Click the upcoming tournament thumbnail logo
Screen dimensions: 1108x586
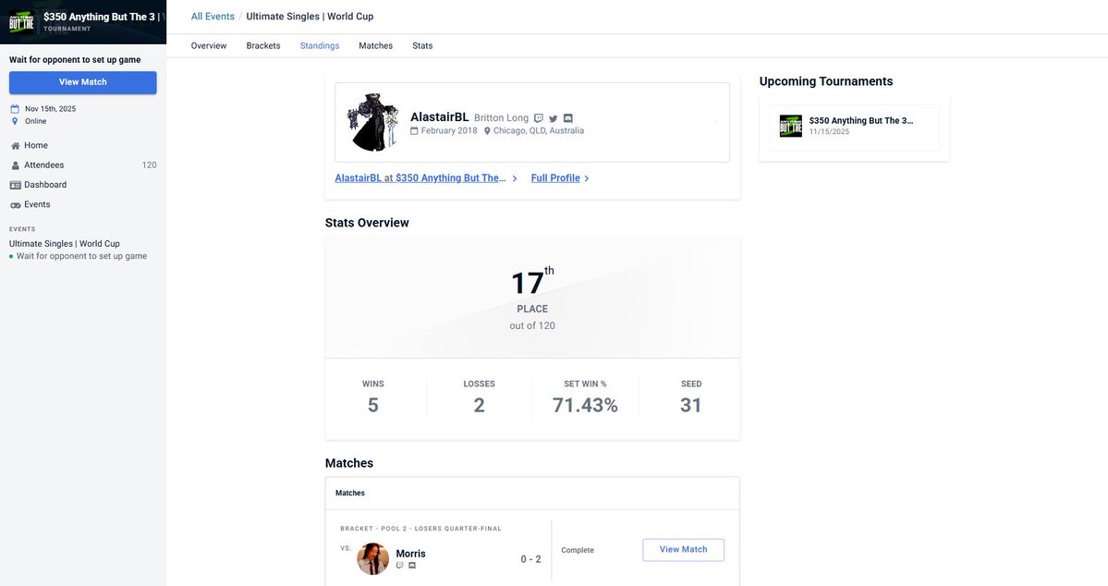tap(791, 126)
